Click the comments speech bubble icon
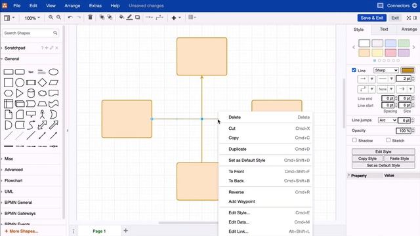This screenshot has height=236, width=420. (x=380, y=6)
